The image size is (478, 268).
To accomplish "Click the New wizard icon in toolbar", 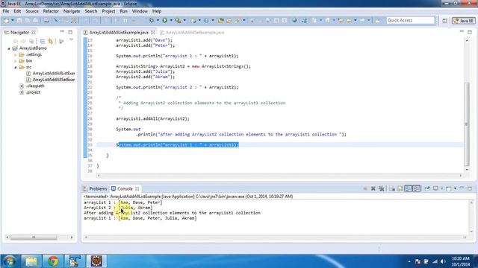I will click(7, 20).
